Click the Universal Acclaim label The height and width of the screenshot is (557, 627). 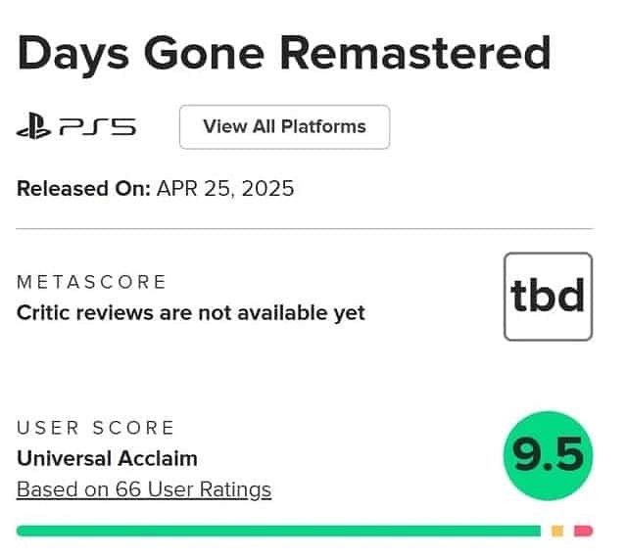click(108, 458)
